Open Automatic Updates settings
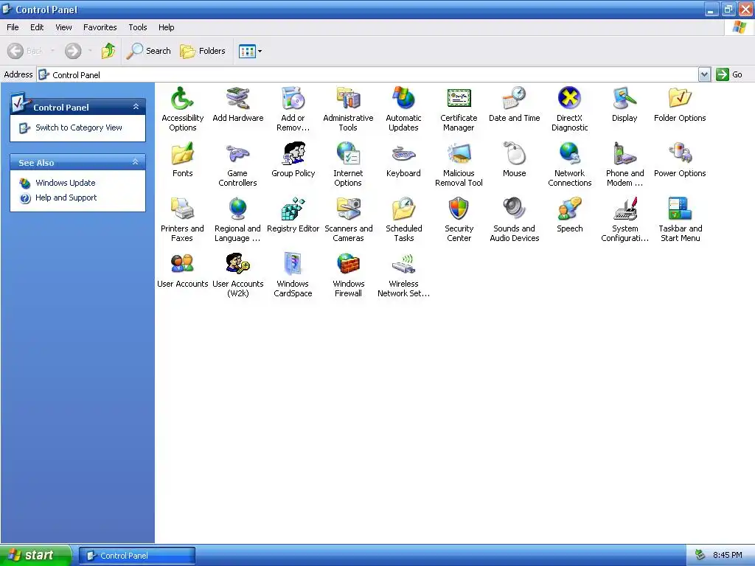Image resolution: width=755 pixels, height=566 pixels. tap(403, 109)
